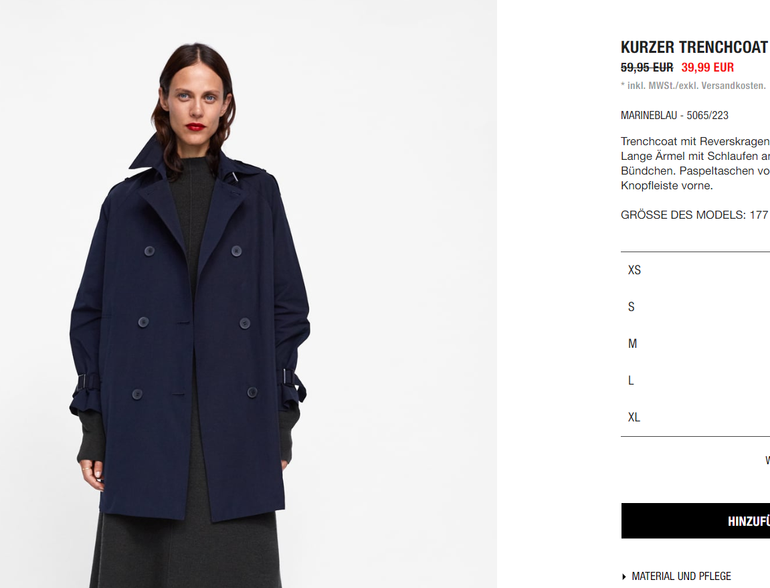
Task: Select size XL
Action: point(695,417)
